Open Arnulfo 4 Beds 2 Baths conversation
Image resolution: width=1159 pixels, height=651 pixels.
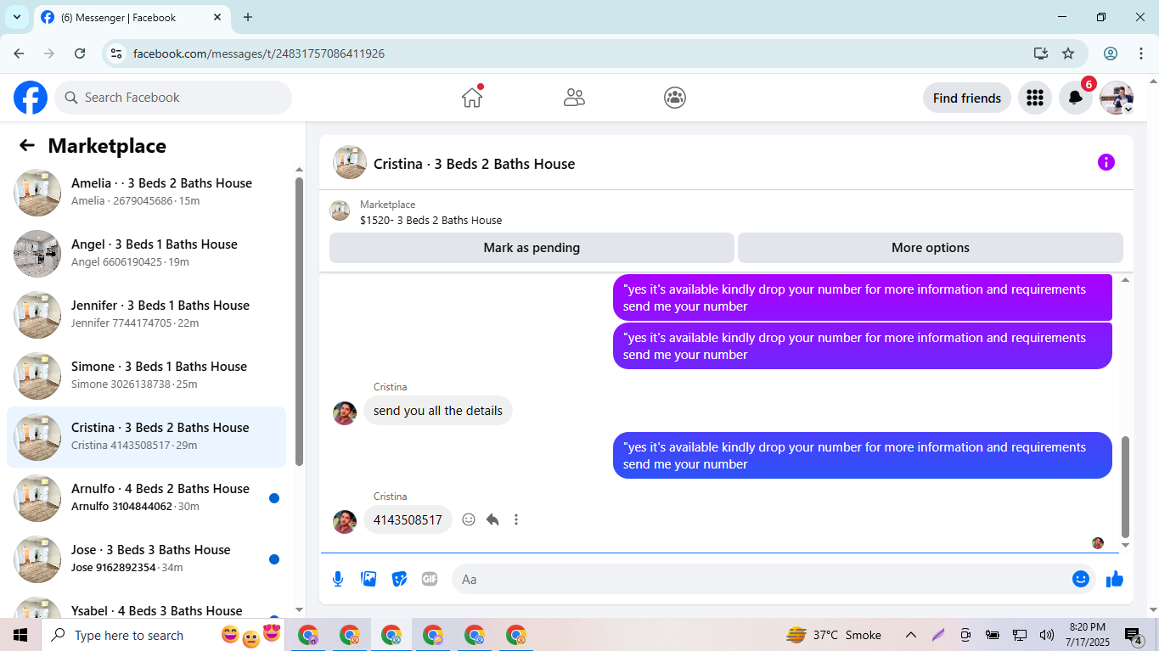point(146,497)
